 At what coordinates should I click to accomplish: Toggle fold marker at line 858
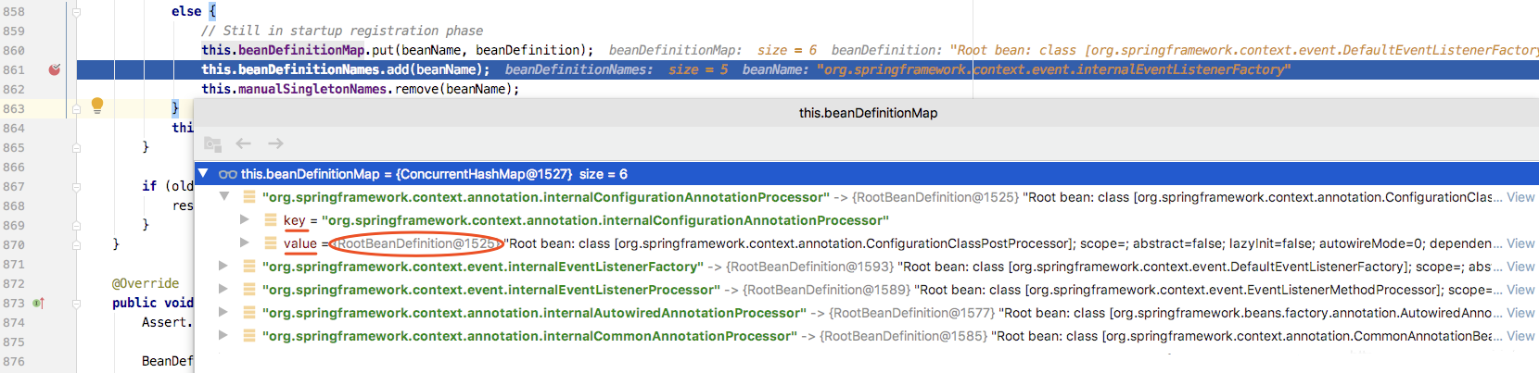(x=77, y=12)
